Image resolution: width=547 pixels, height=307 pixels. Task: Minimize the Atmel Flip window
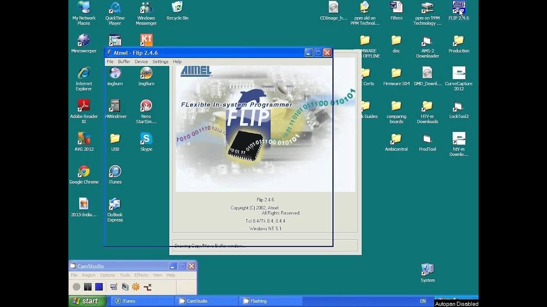point(309,52)
